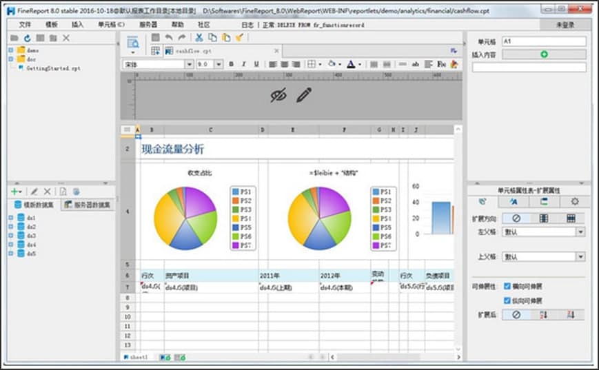Screen dimensions: 599x370
Task: Click the scissors cut icon
Action: point(199,37)
